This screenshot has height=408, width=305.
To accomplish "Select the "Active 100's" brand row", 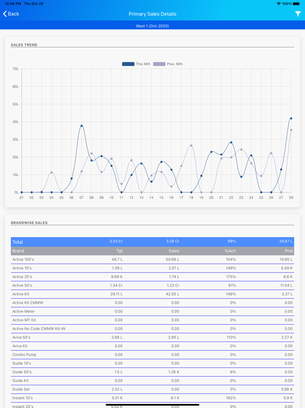I will pos(152,259).
